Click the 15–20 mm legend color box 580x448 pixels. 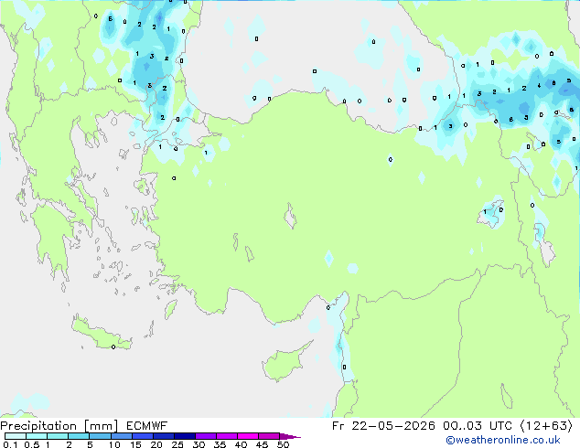(142, 436)
